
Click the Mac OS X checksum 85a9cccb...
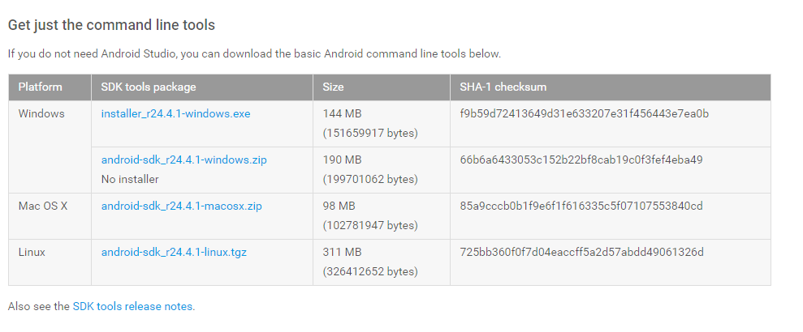coord(581,206)
